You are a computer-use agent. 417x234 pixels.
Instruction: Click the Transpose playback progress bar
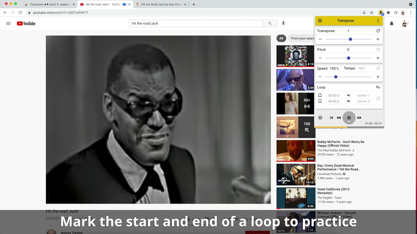pos(349,127)
